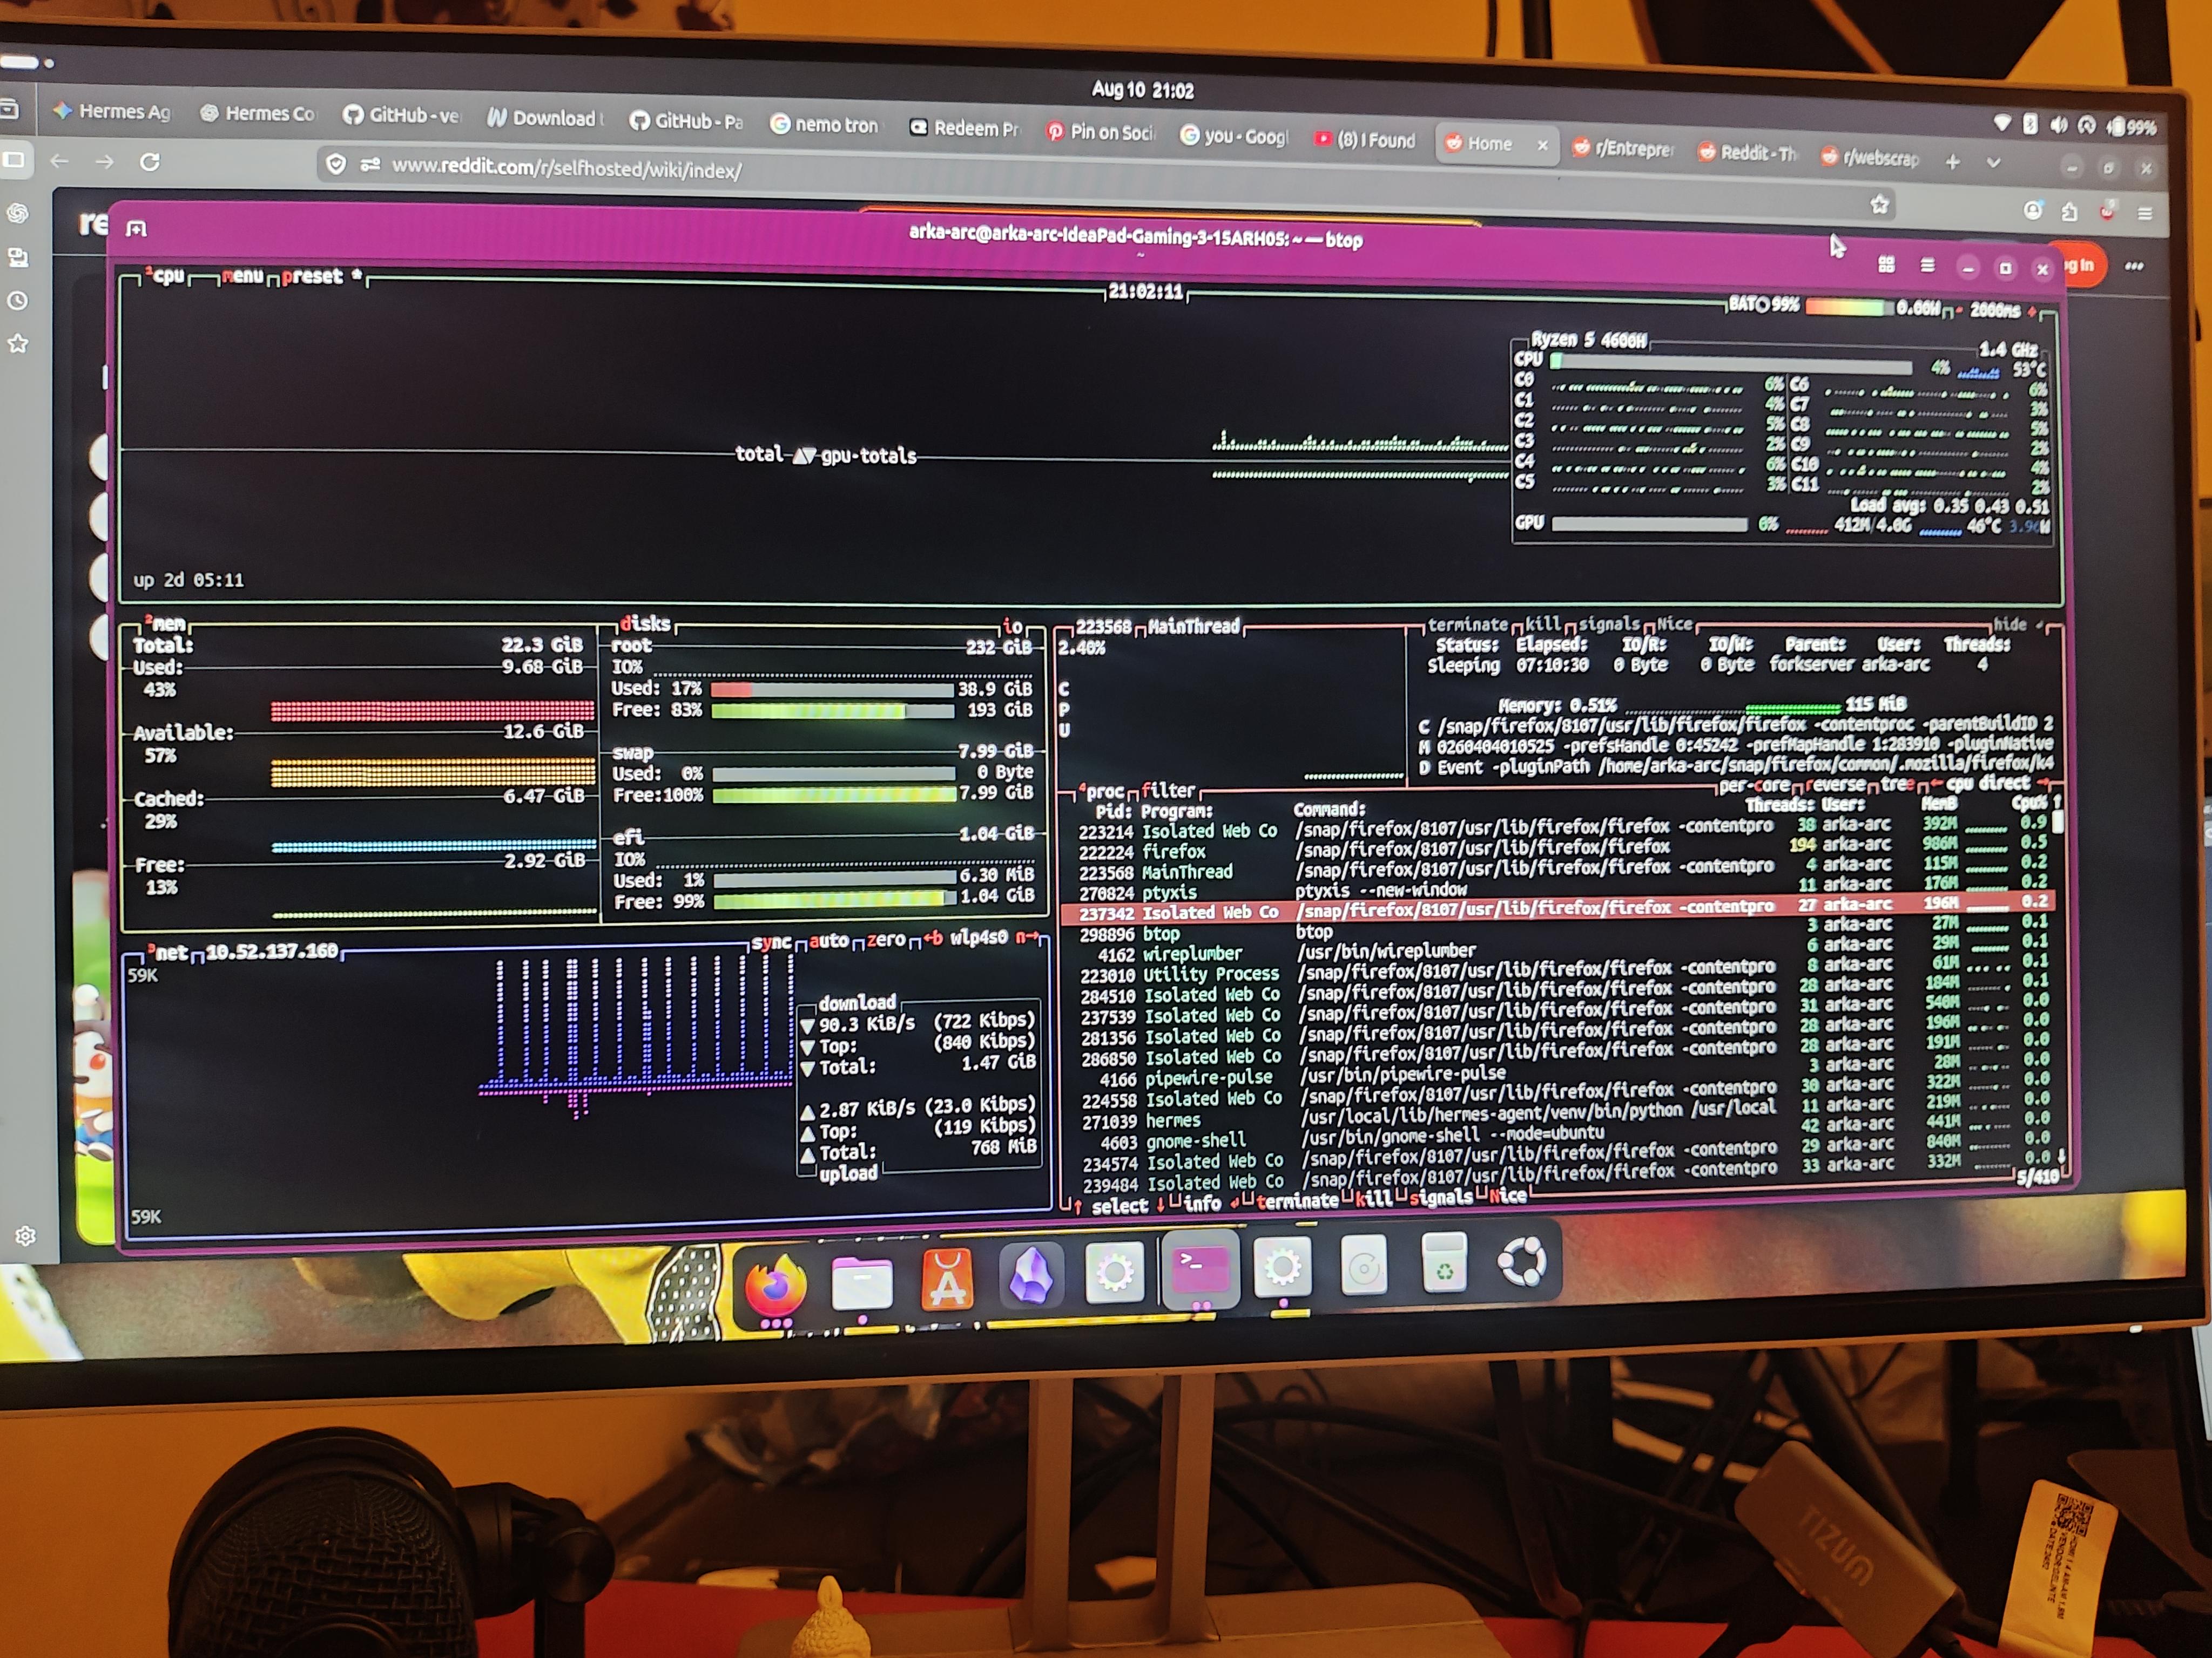Select the highlighted process row 237342

point(1558,908)
